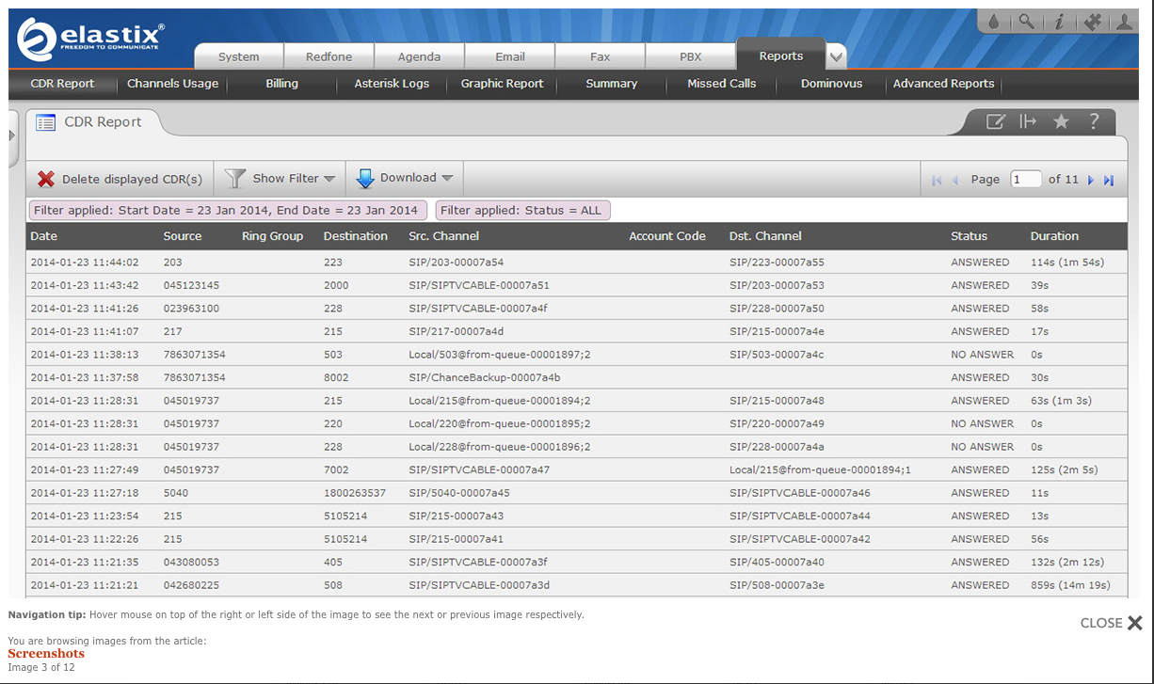
Task: Go to next page arrow in pager
Action: (x=1091, y=180)
